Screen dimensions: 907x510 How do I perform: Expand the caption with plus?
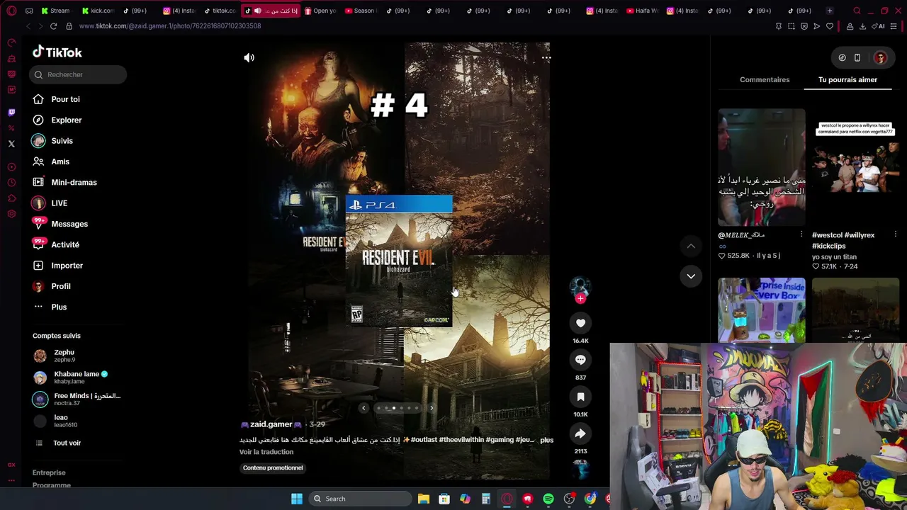pos(546,440)
